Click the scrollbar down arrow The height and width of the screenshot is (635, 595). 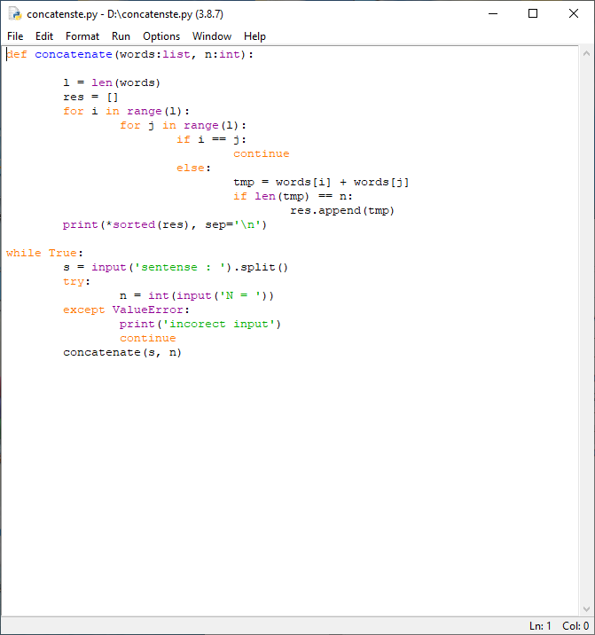pos(585,608)
